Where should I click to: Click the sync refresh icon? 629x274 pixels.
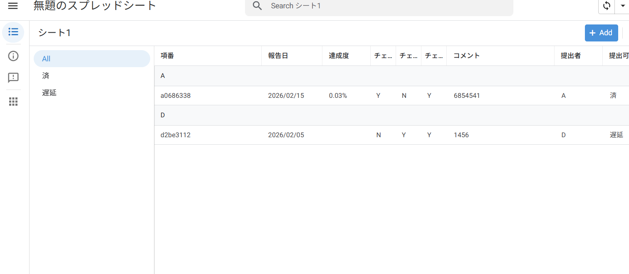[x=607, y=6]
